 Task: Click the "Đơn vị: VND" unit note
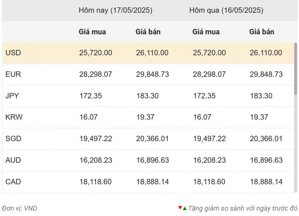click(20, 208)
